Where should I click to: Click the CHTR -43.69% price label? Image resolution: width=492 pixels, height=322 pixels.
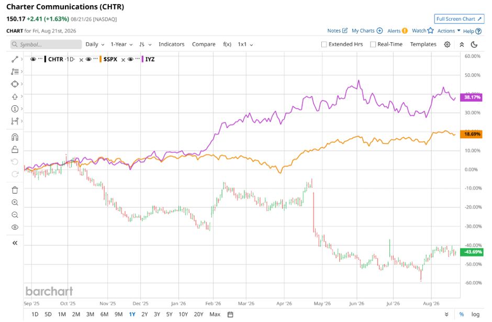472,252
